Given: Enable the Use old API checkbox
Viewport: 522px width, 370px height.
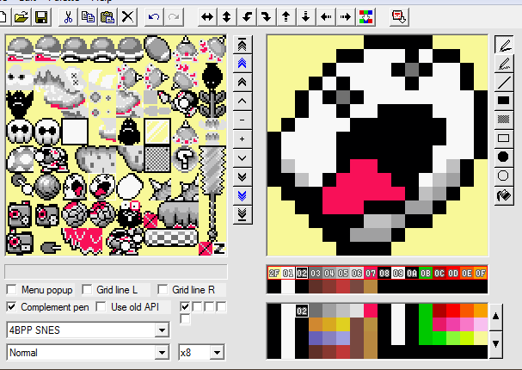Looking at the screenshot, I should (x=101, y=306).
